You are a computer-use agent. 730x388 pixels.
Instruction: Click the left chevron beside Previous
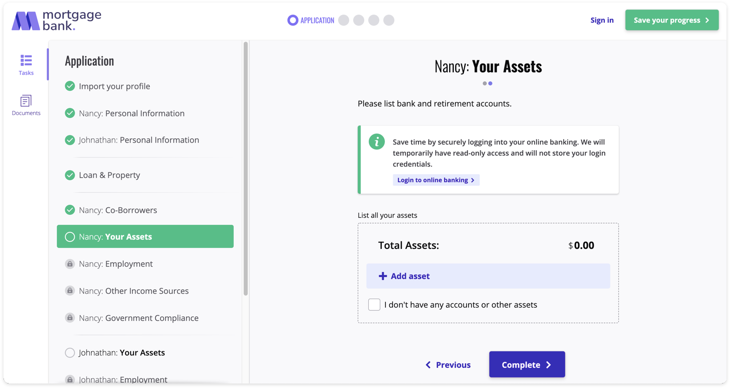pyautogui.click(x=428, y=365)
